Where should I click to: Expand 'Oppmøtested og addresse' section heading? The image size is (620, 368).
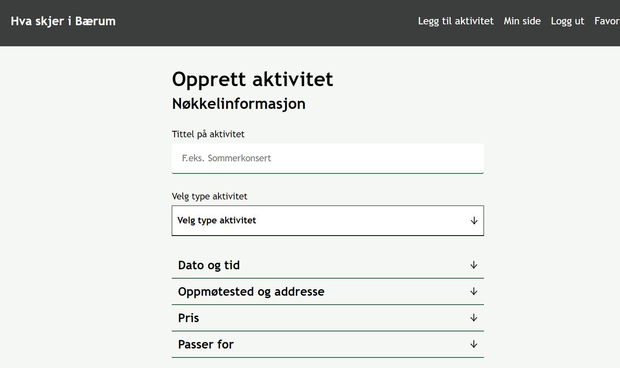251,292
